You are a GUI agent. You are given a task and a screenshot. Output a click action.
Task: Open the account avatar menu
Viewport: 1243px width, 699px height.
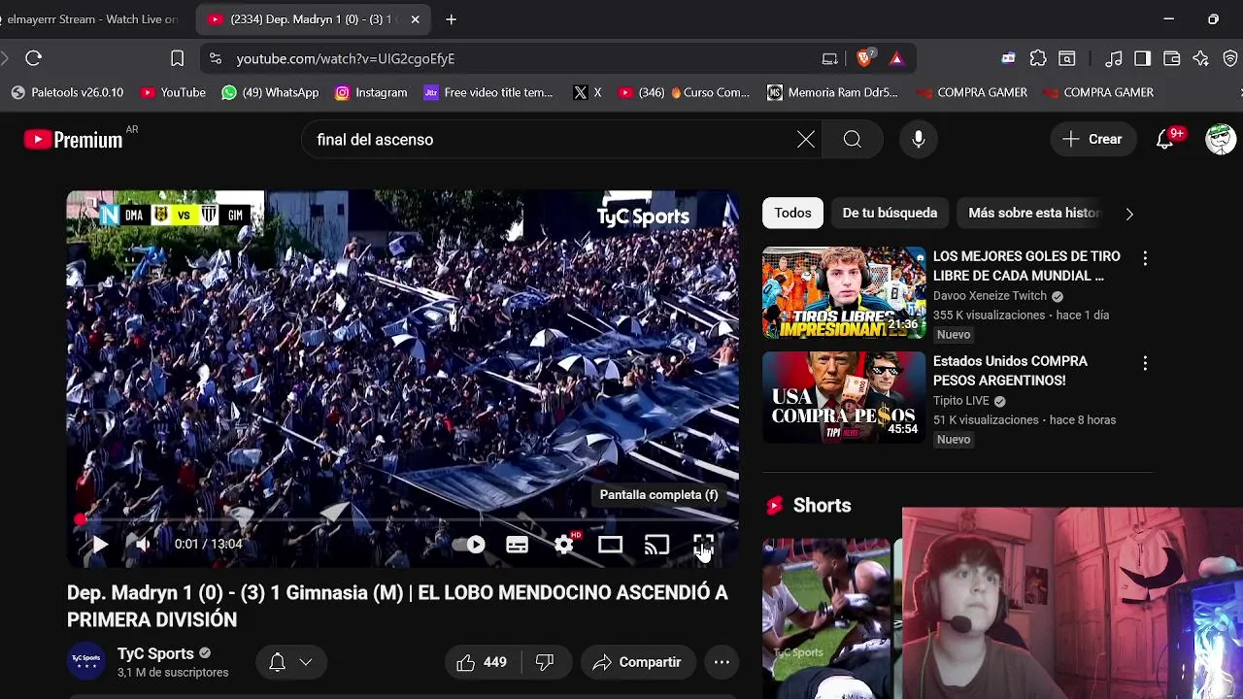coord(1221,139)
